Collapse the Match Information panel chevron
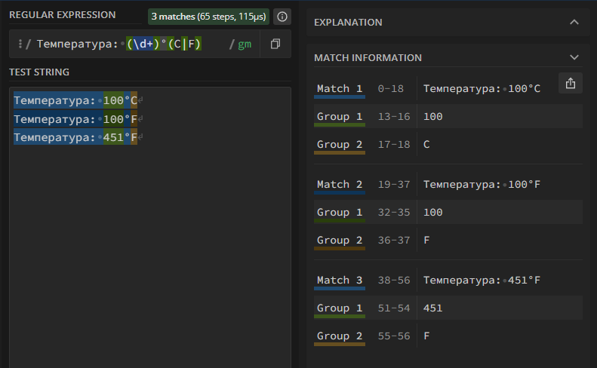This screenshot has width=597, height=368. pos(574,57)
